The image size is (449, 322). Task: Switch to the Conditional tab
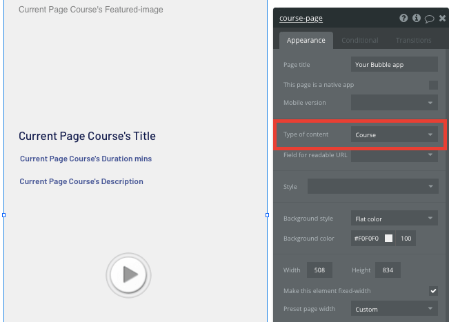(x=360, y=41)
